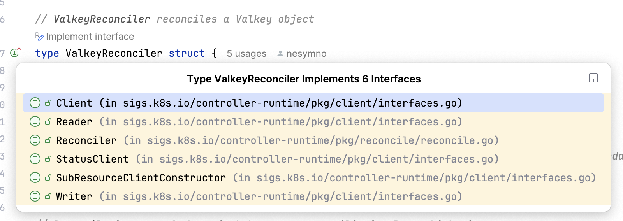Click the implements-interface gutter icon
Image resolution: width=623 pixels, height=221 pixels.
(x=16, y=52)
